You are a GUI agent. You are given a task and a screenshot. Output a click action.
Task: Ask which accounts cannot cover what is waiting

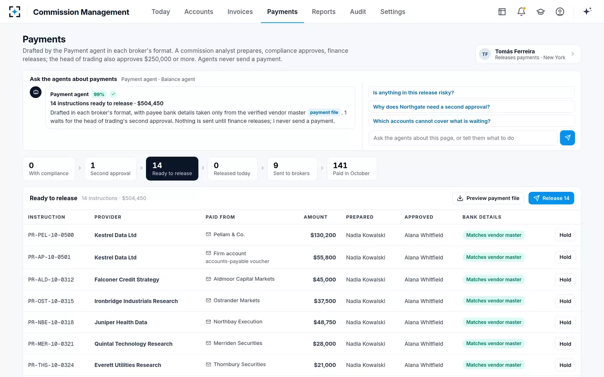[x=471, y=121]
